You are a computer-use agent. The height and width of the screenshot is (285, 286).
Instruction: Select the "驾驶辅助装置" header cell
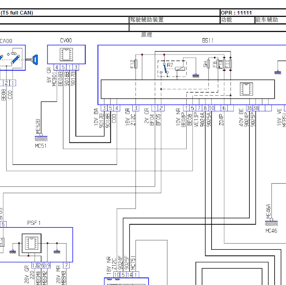click(175, 20)
